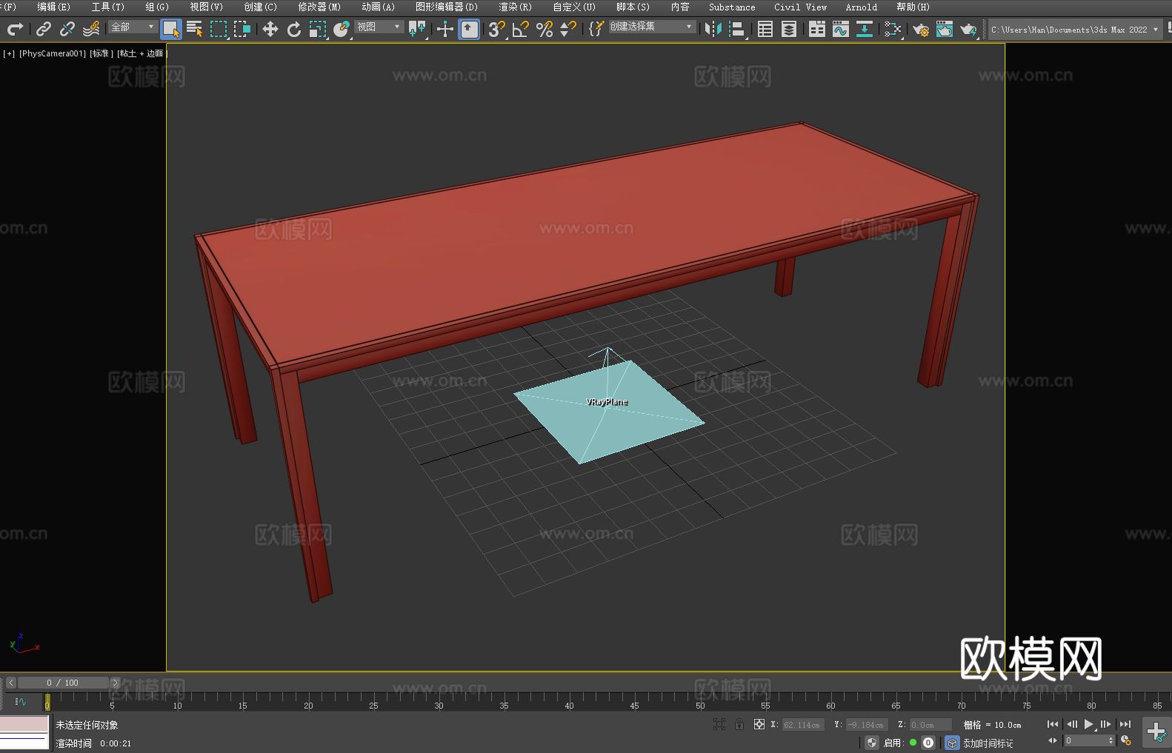Select the Rotate tool
Image resolution: width=1172 pixels, height=753 pixels.
tap(294, 29)
